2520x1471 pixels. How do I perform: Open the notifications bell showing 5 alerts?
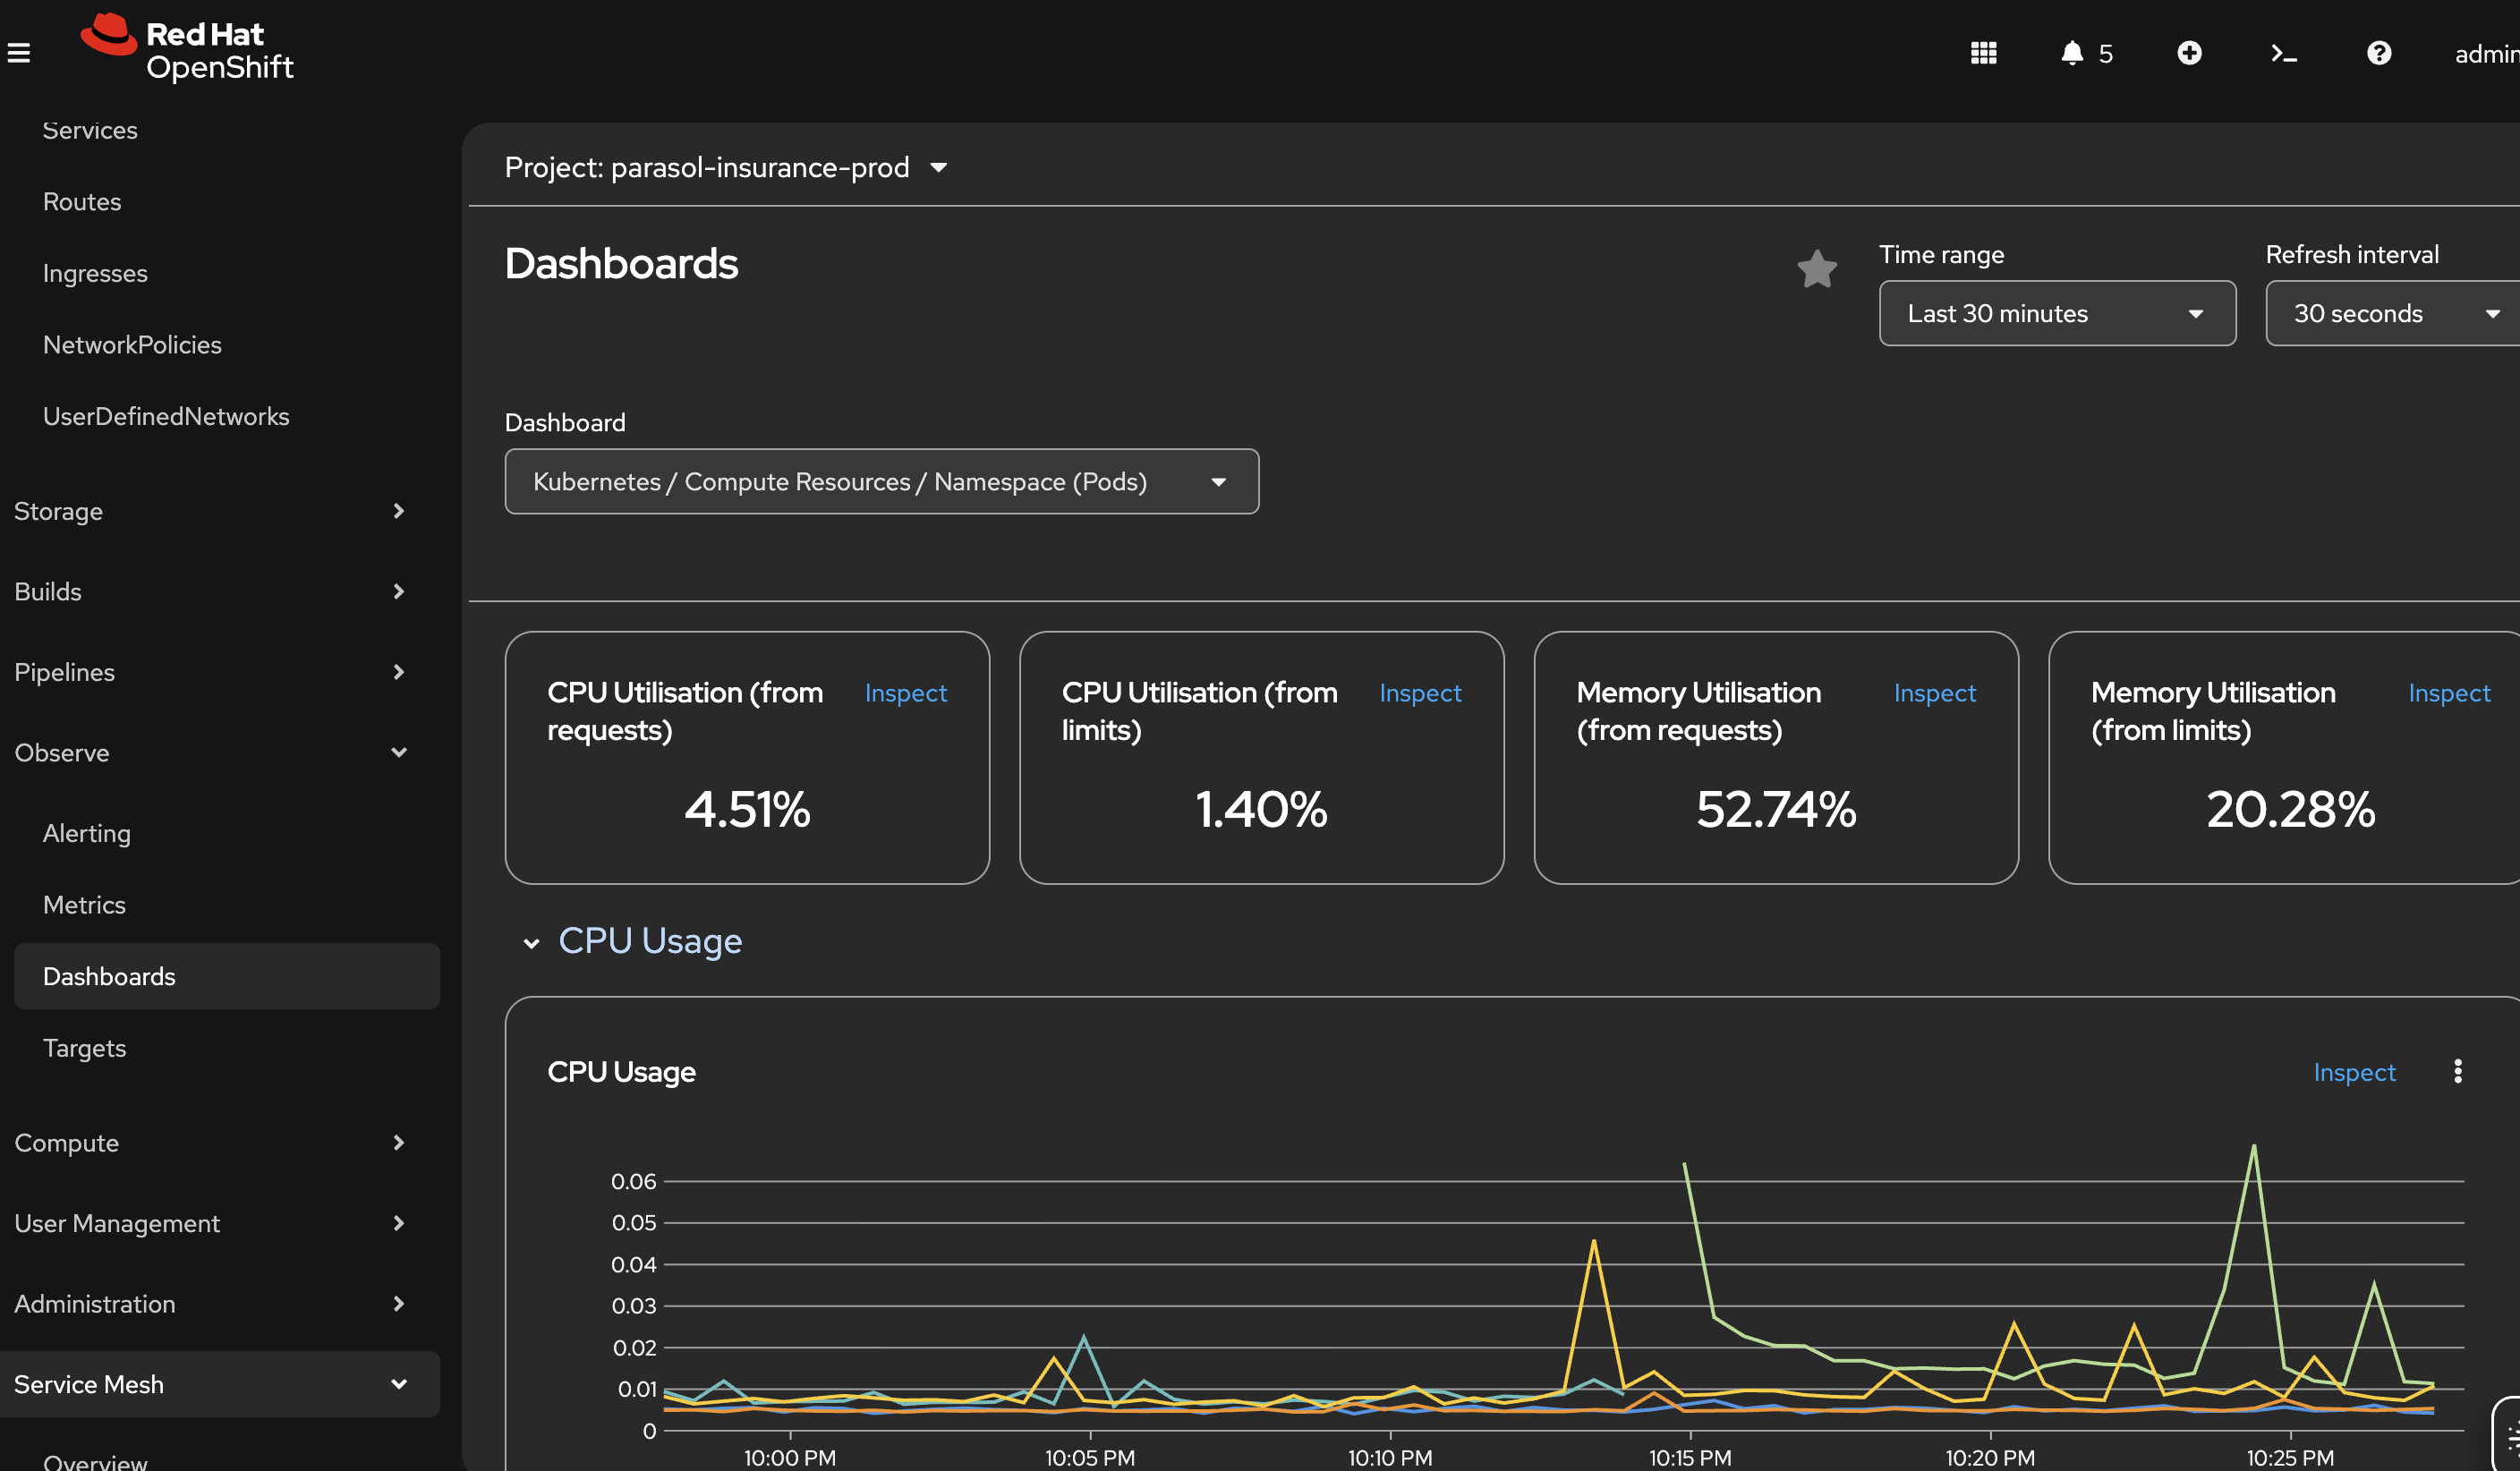click(2073, 53)
